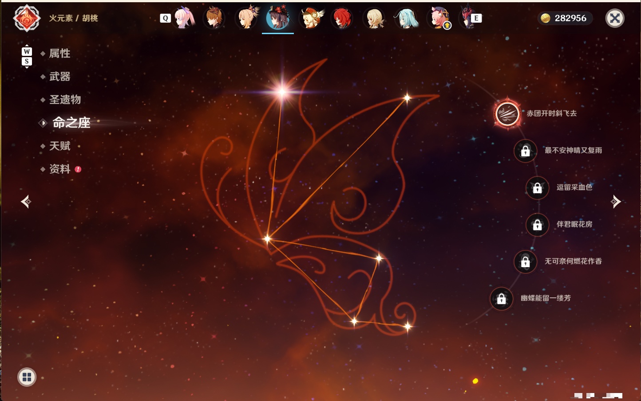Image resolution: width=641 pixels, height=401 pixels.
Task: Select the unlocked constellation node 赤团开时斜飞去
Action: coord(507,113)
